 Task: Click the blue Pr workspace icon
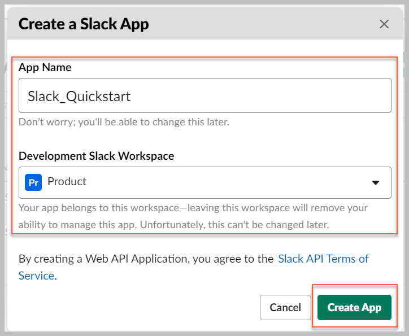coord(33,182)
